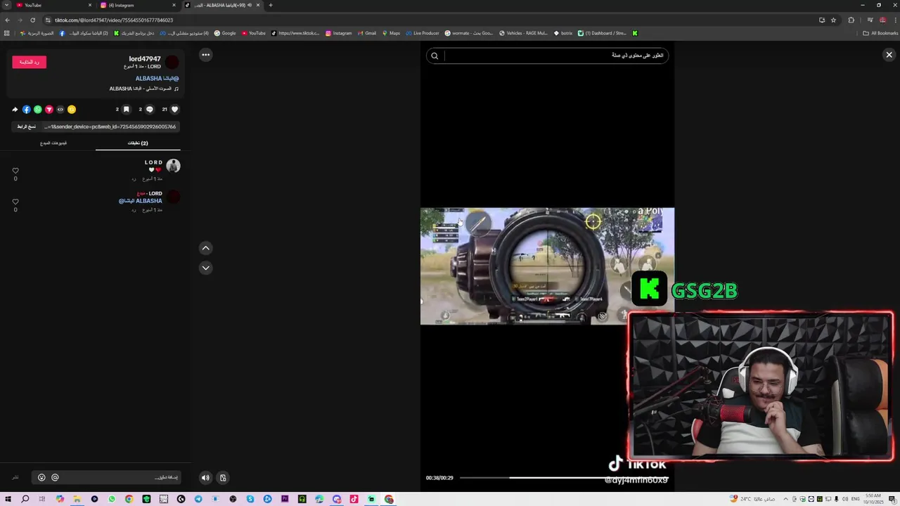Image resolution: width=900 pixels, height=506 pixels.
Task: Click the red send-to-friends share icon
Action: [x=49, y=110]
